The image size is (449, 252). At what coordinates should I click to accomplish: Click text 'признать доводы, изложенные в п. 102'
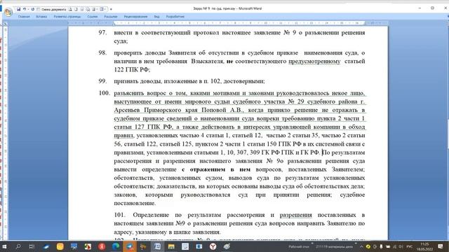167,81
